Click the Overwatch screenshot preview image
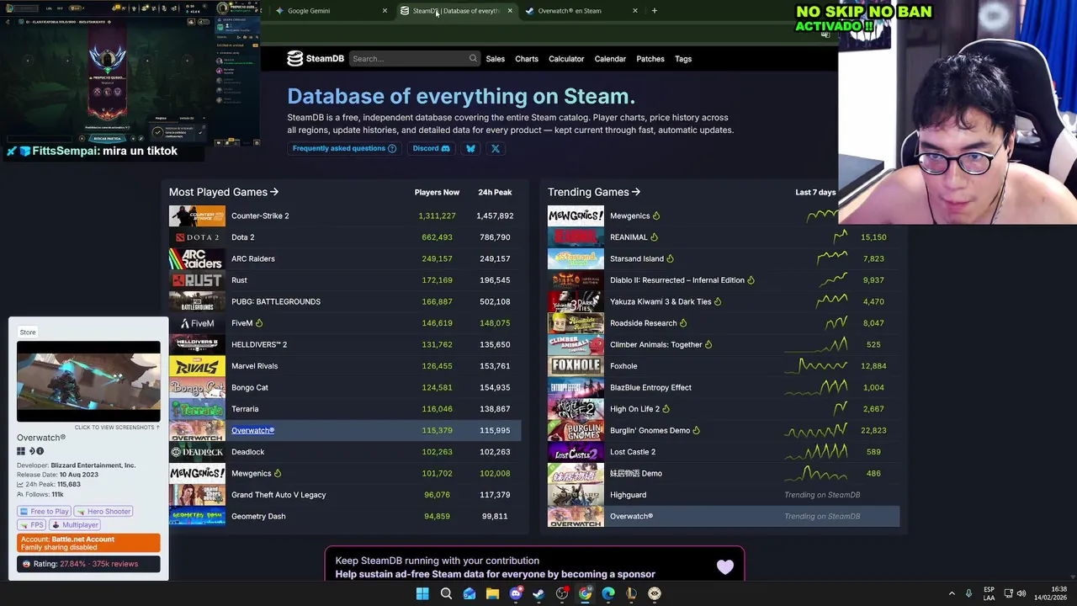1077x606 pixels. coord(88,381)
